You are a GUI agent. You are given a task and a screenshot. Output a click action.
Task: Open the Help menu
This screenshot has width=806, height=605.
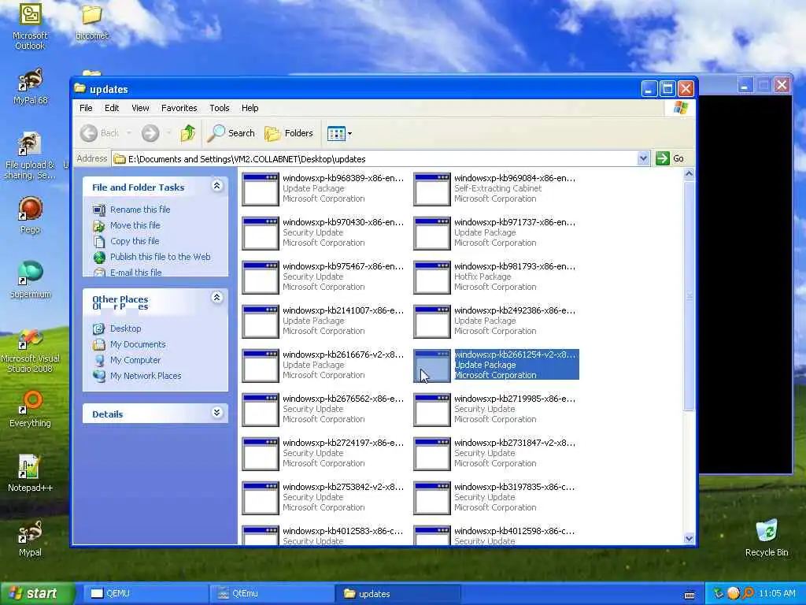250,108
